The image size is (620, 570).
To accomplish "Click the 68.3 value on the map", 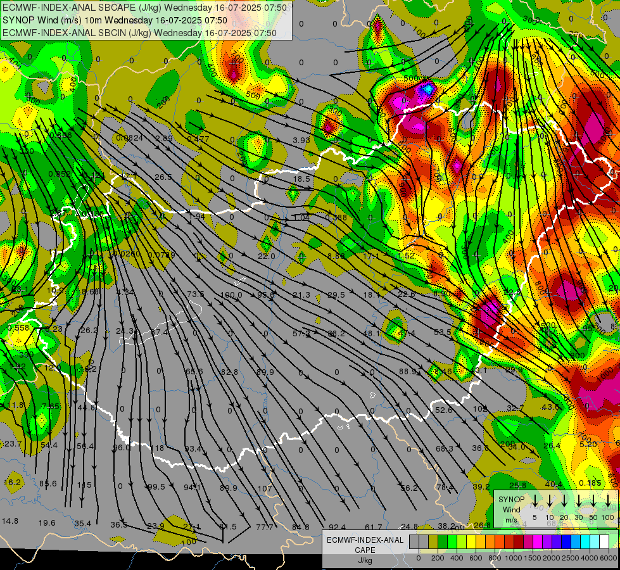I will (445, 449).
